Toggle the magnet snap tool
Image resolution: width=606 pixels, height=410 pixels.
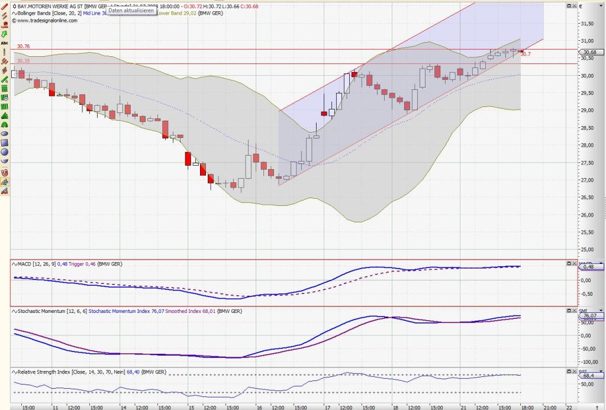click(x=5, y=172)
